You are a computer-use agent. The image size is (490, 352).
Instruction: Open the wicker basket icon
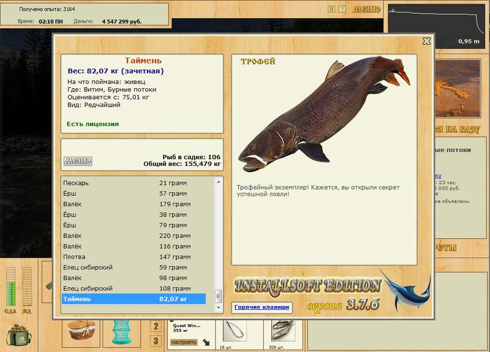[x=81, y=331]
